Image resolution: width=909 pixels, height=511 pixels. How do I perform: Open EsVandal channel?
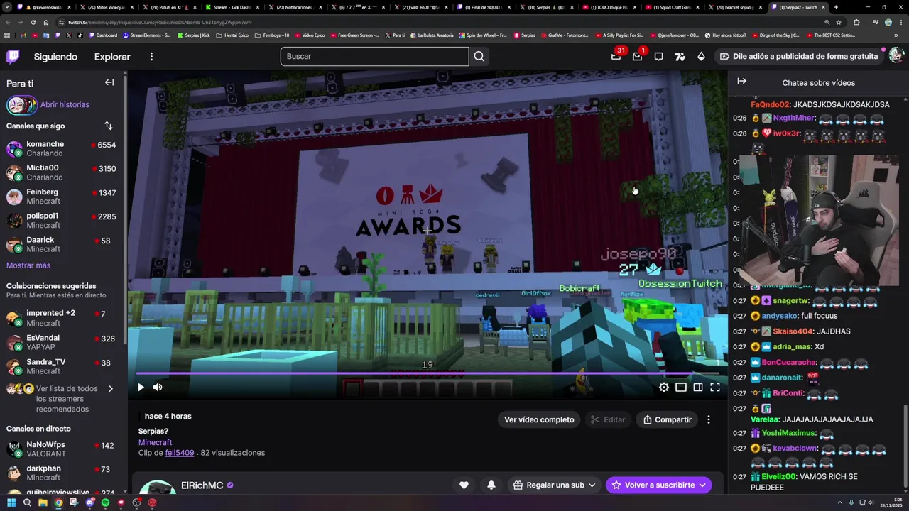click(61, 342)
